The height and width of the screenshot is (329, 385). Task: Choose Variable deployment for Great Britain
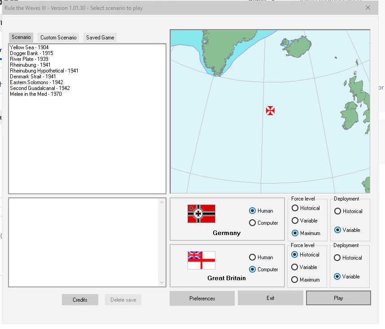[x=347, y=276]
